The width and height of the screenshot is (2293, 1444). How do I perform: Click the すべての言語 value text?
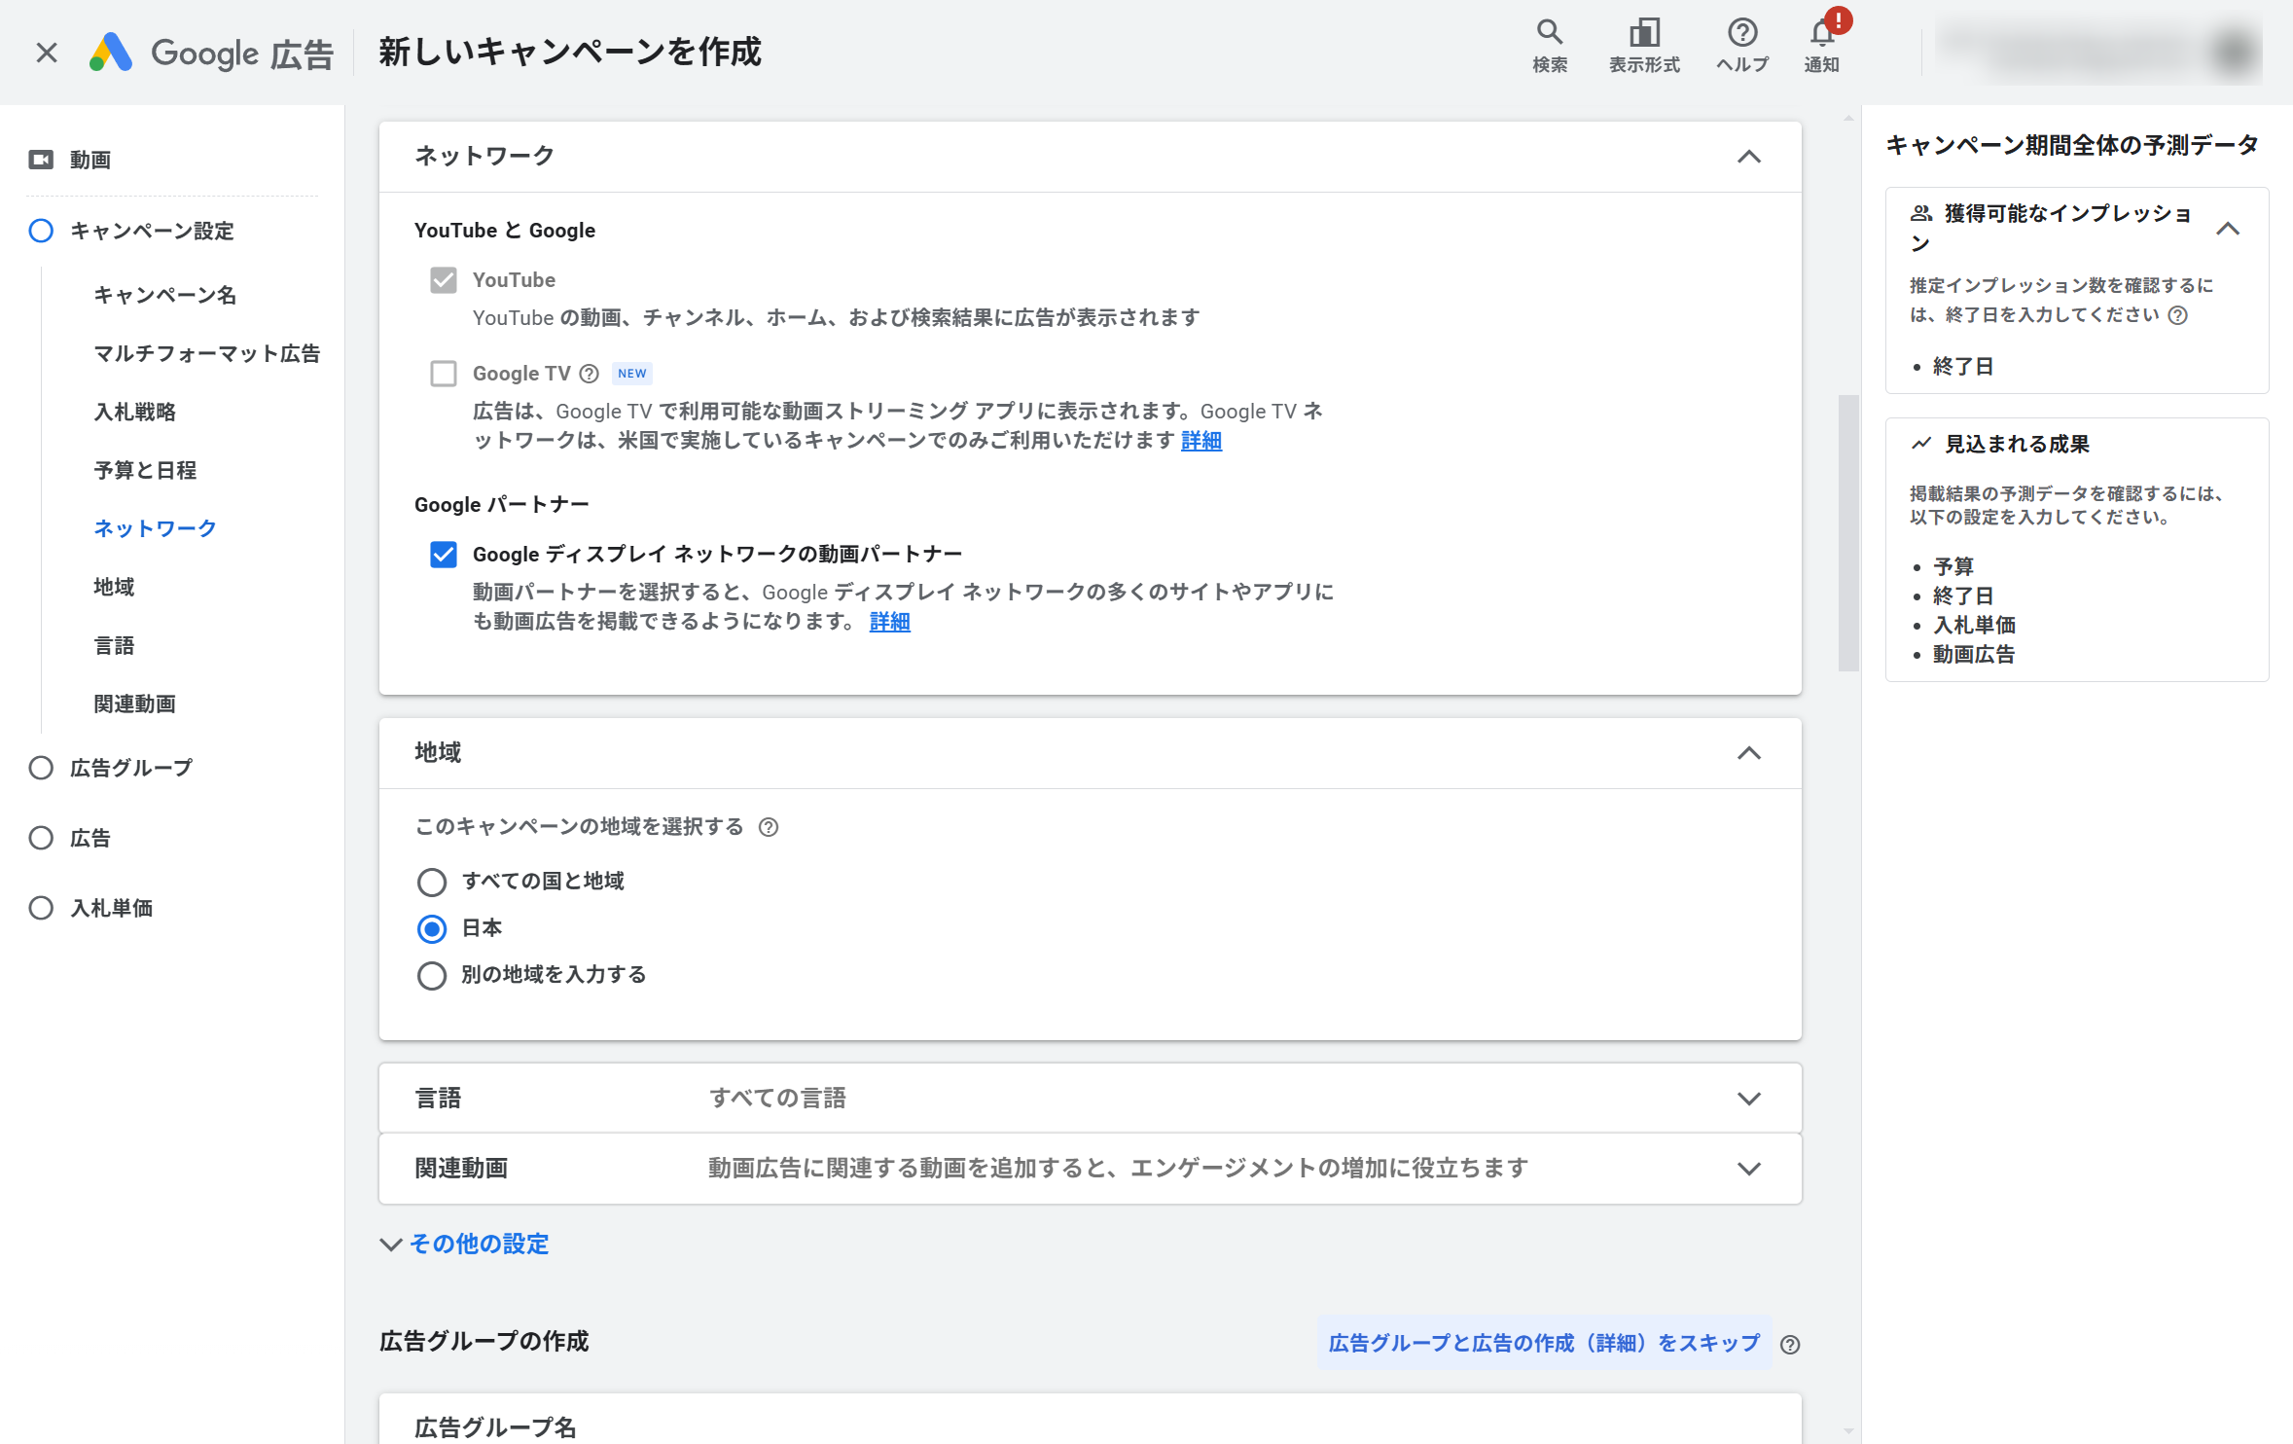[777, 1099]
